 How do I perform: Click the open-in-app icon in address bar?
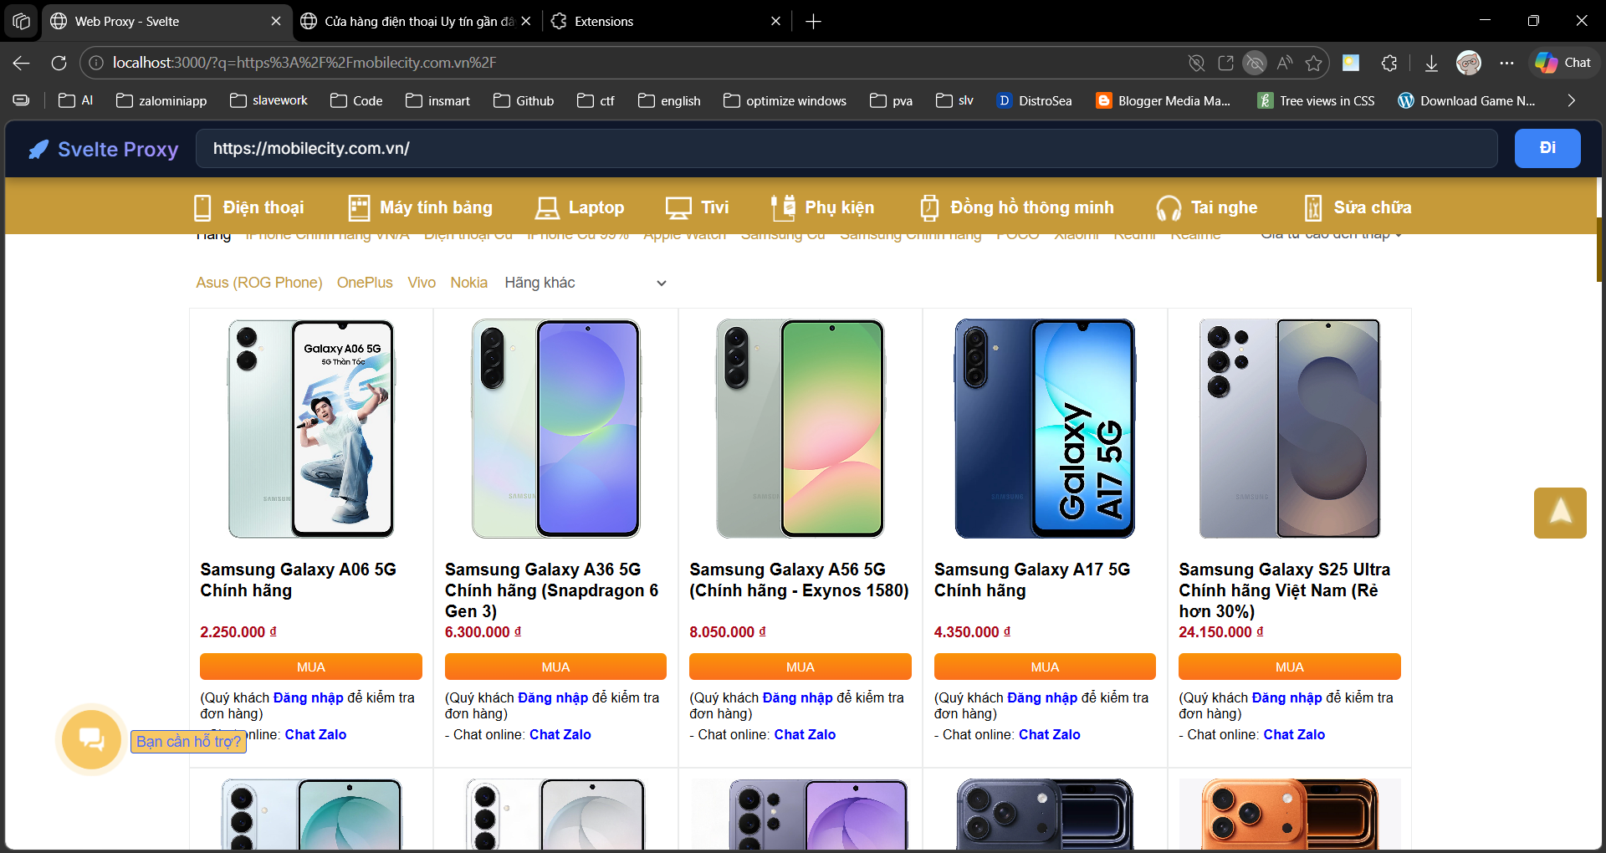click(1226, 63)
